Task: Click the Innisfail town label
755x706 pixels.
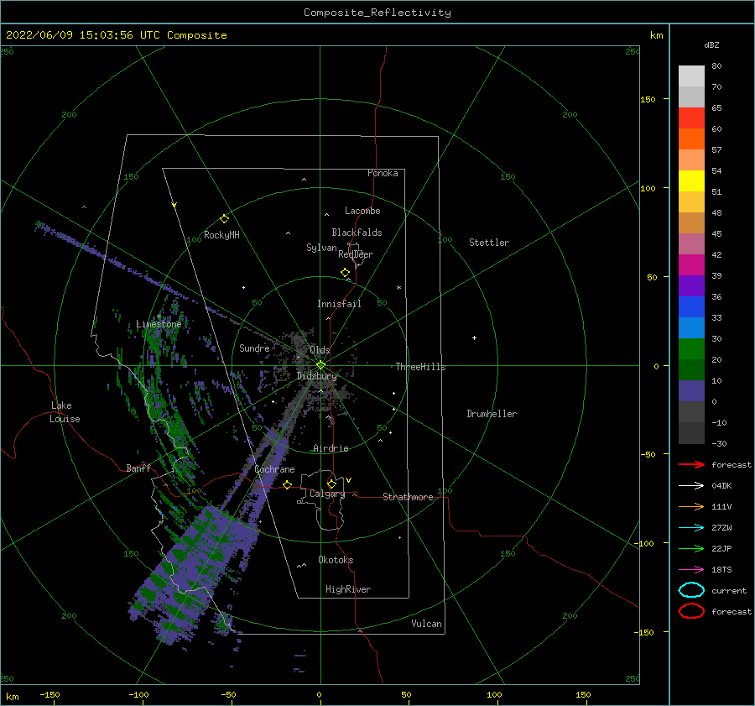Action: click(339, 304)
